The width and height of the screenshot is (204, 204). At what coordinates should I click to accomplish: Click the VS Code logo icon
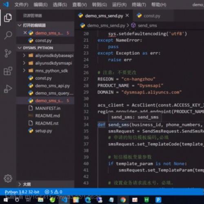[6, 4]
